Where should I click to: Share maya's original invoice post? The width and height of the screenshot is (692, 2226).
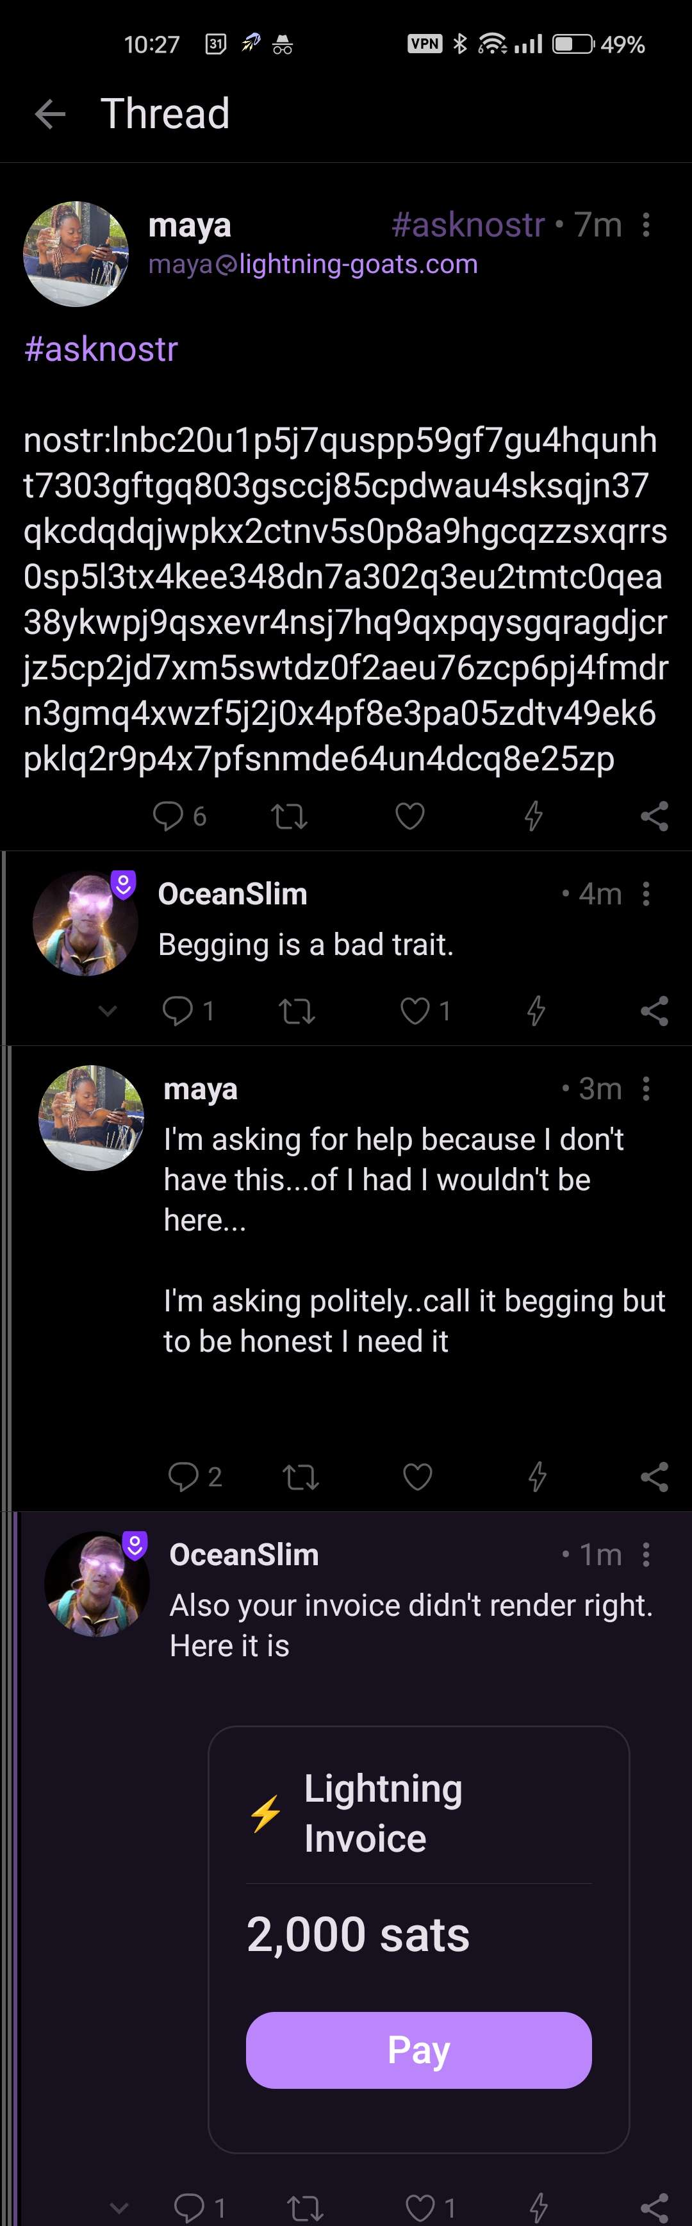(654, 816)
